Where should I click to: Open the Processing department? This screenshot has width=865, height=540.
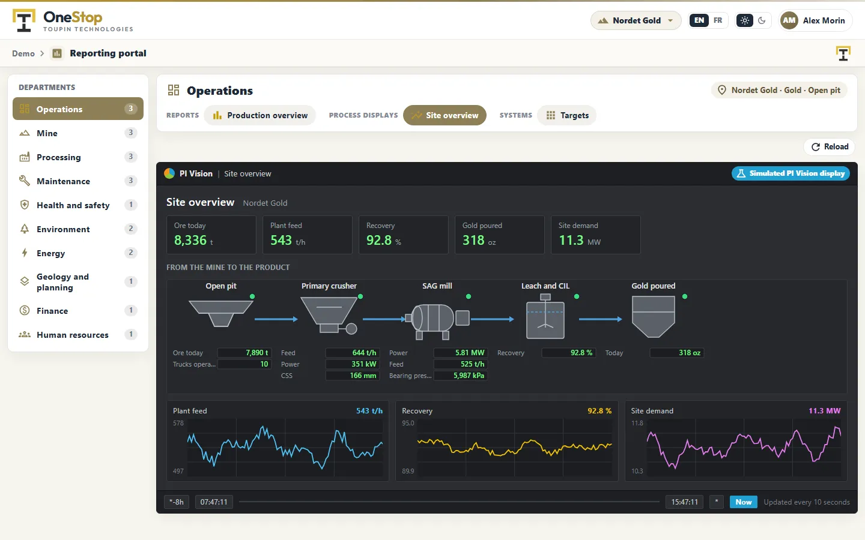coord(78,157)
